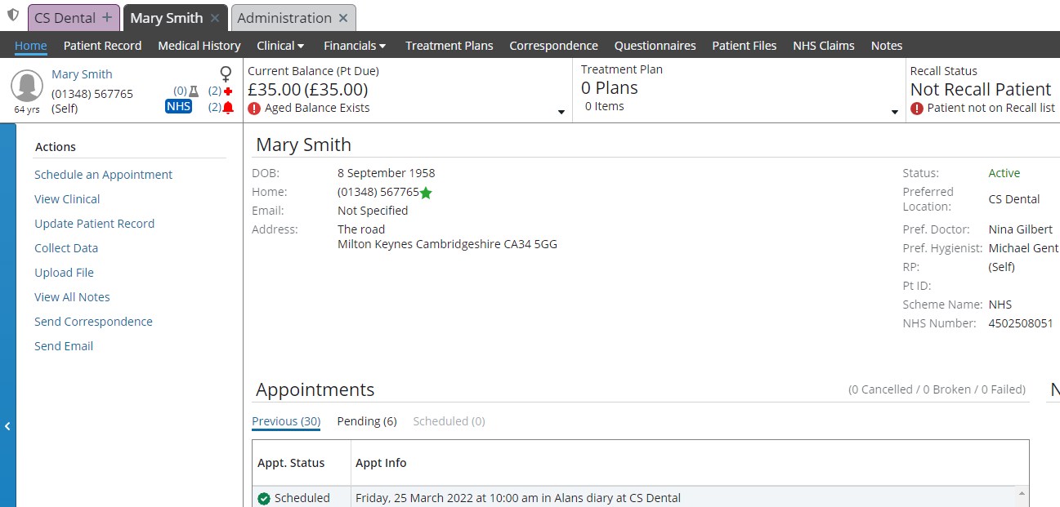The image size is (1060, 507).
Task: Click the Michael Gent hygienist value
Action: [x=1023, y=248]
